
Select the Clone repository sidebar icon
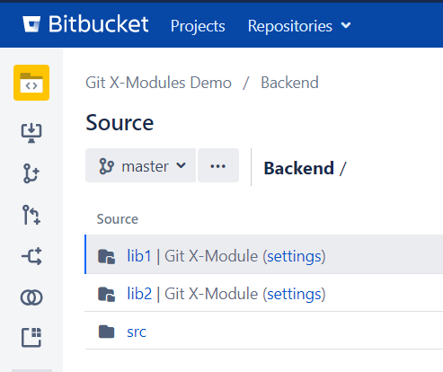31,133
